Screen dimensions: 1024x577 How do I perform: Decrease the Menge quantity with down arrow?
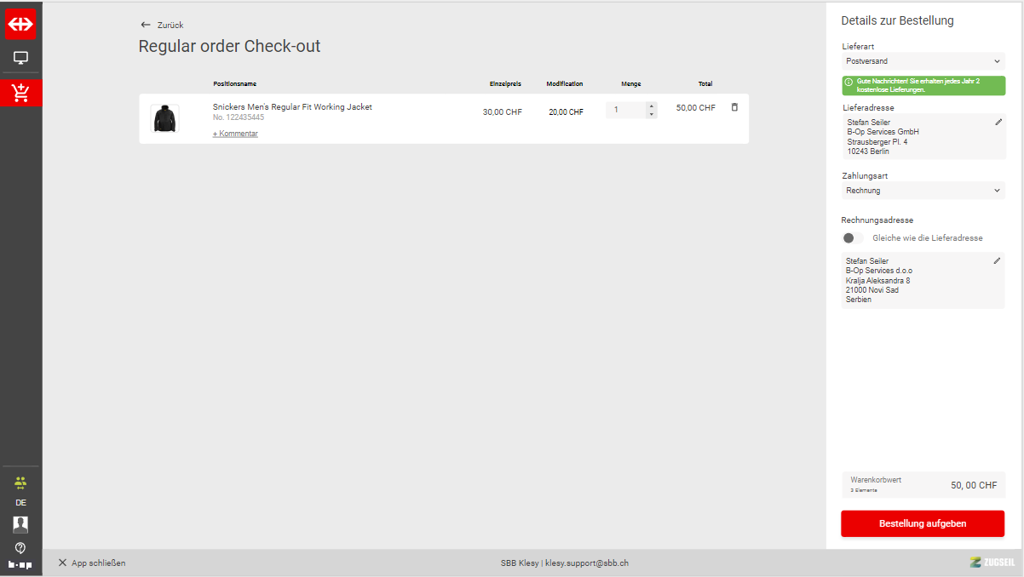coord(651,114)
